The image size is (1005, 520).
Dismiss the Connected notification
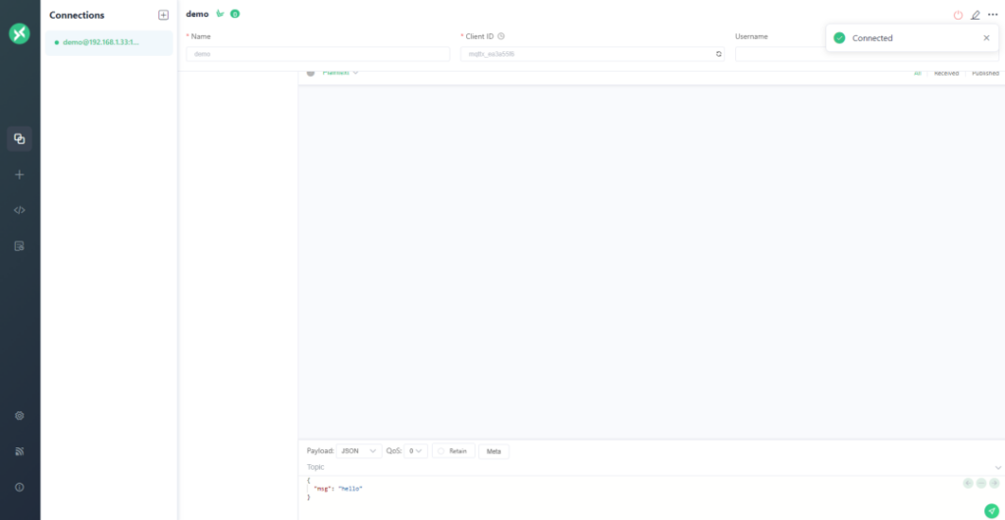[986, 38]
